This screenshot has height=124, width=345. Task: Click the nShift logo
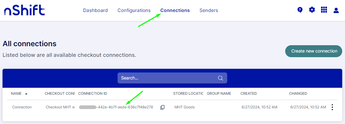[x=24, y=11]
